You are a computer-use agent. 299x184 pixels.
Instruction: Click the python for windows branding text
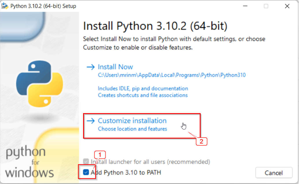pyautogui.click(x=30, y=163)
